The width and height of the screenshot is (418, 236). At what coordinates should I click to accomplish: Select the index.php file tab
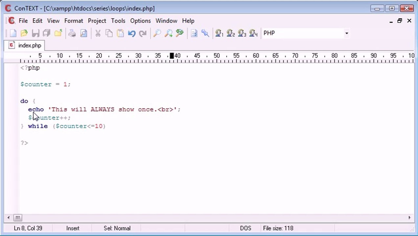25,45
